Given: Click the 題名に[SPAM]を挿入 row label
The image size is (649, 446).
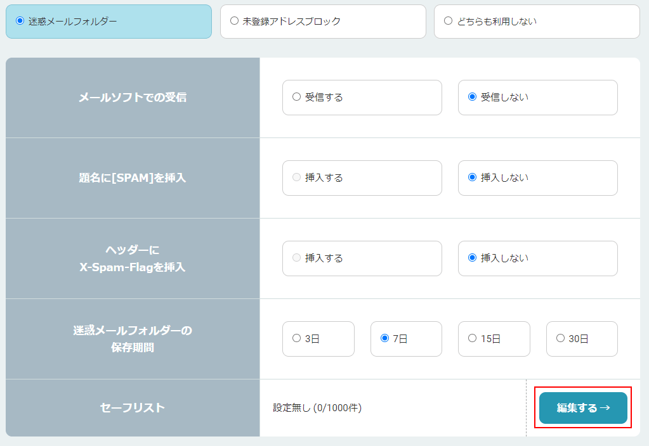Looking at the screenshot, I should pyautogui.click(x=132, y=178).
